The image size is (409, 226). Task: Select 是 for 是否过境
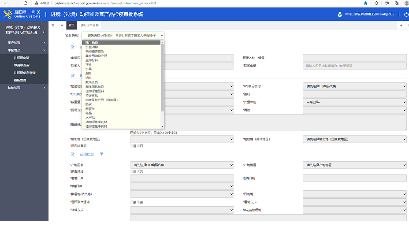pos(132,171)
